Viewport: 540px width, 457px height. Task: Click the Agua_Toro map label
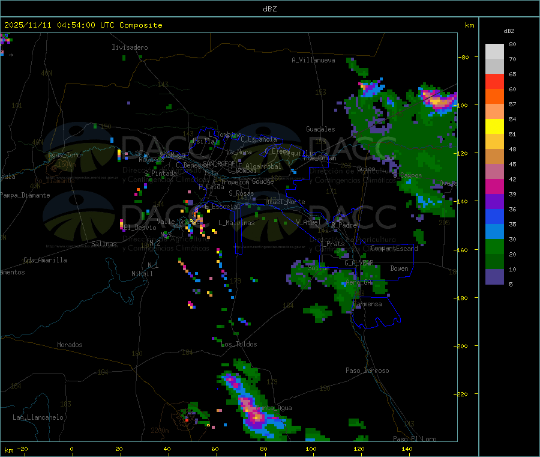(64, 155)
